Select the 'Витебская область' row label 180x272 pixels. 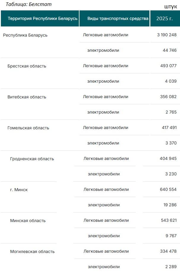[27, 97]
